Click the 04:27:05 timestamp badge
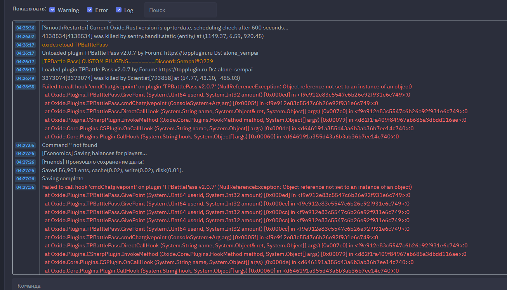Viewport: 507px width, 290px height. click(25, 145)
